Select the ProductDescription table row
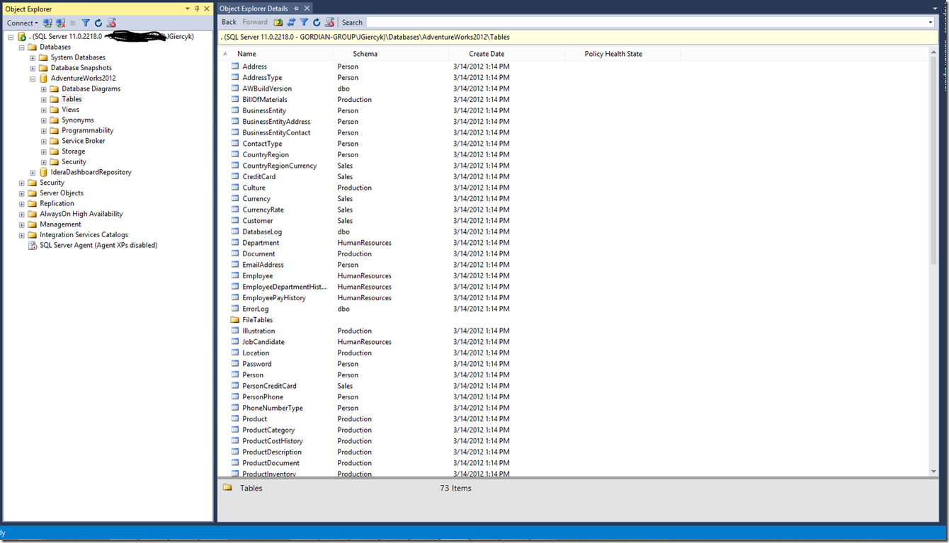Screen dimensions: 949x543 tap(453, 452)
